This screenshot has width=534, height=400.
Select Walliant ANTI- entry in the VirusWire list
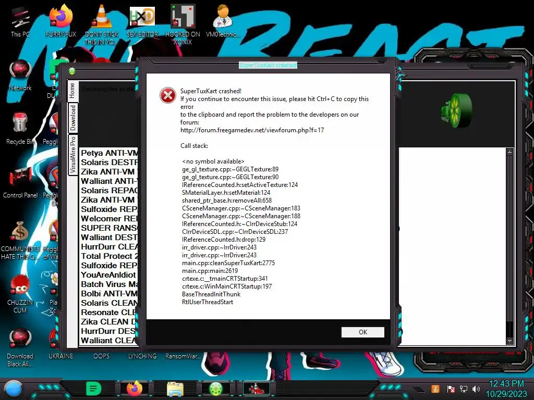click(109, 181)
